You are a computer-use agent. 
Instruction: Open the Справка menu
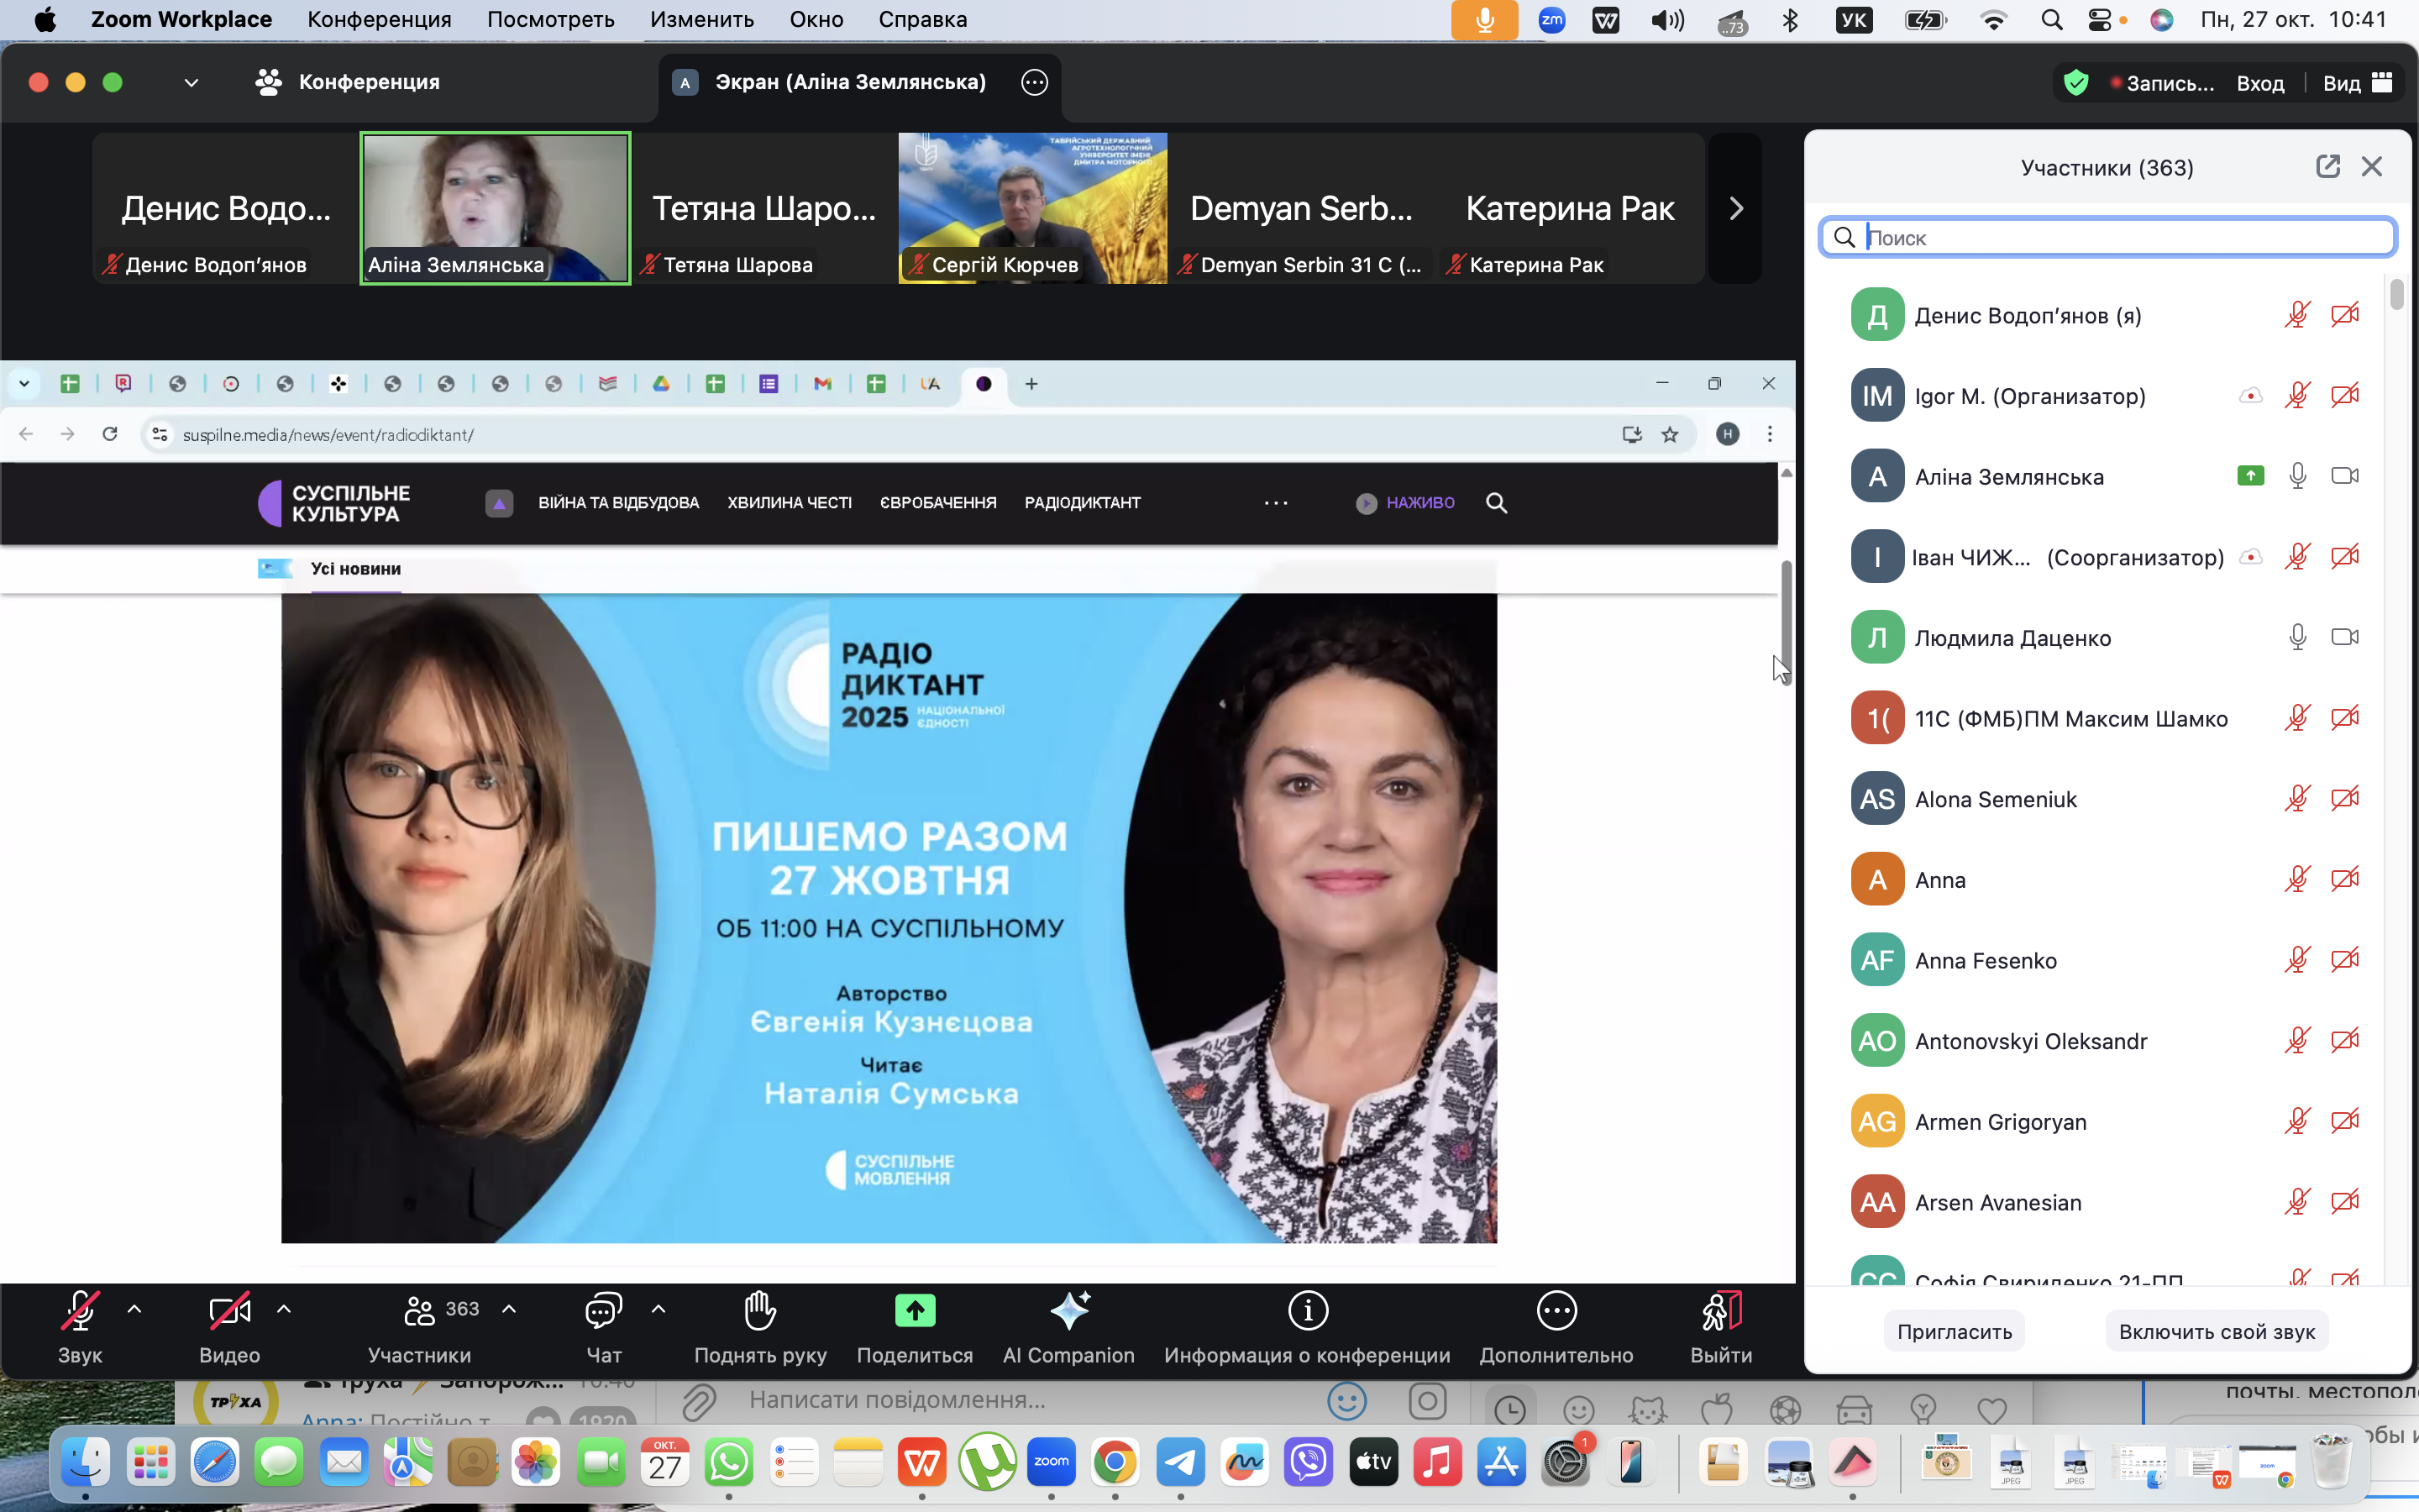921,19
